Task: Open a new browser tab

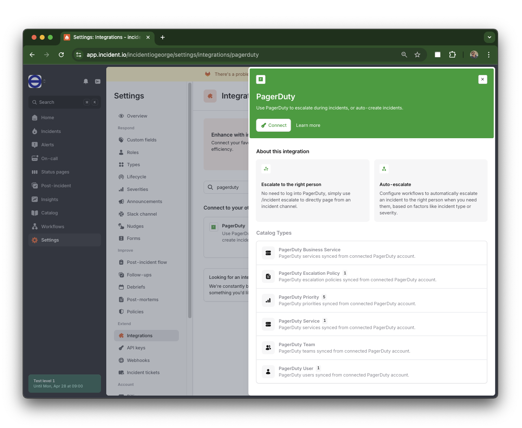Action: click(163, 37)
